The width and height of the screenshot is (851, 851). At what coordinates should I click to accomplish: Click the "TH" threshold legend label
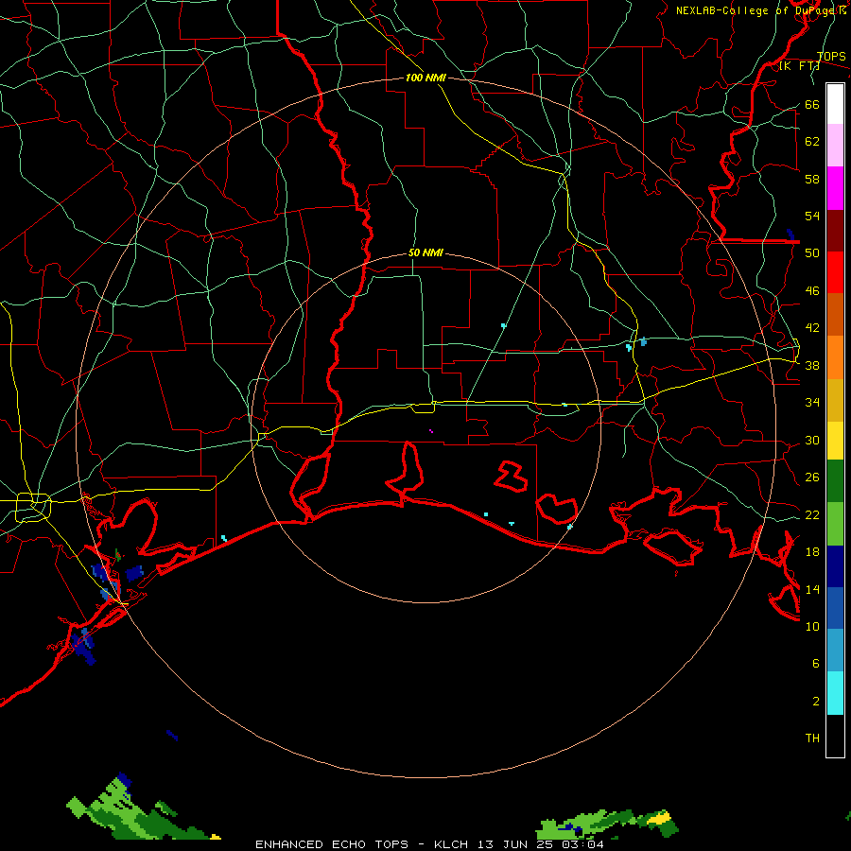click(x=812, y=738)
